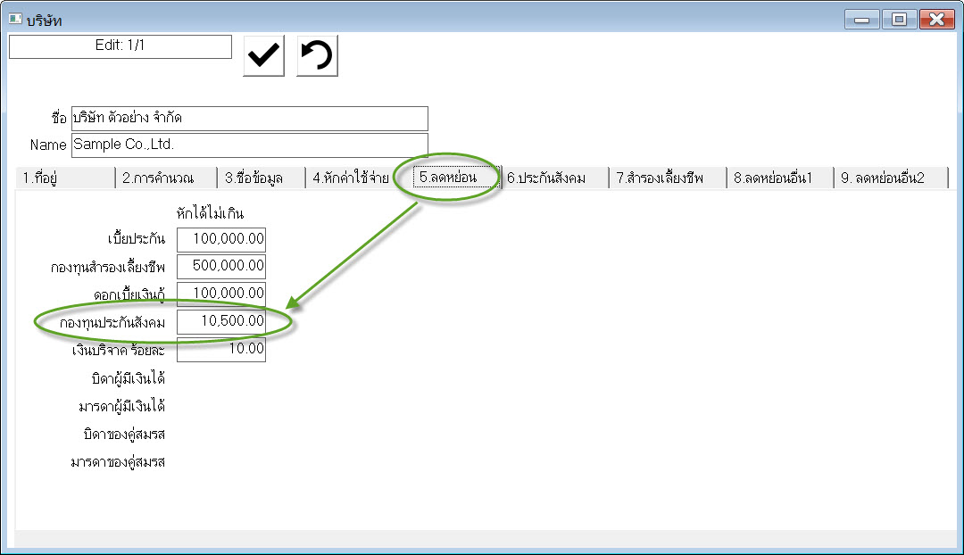The height and width of the screenshot is (555, 964).
Task: Click the checkmark save icon
Action: 264,56
